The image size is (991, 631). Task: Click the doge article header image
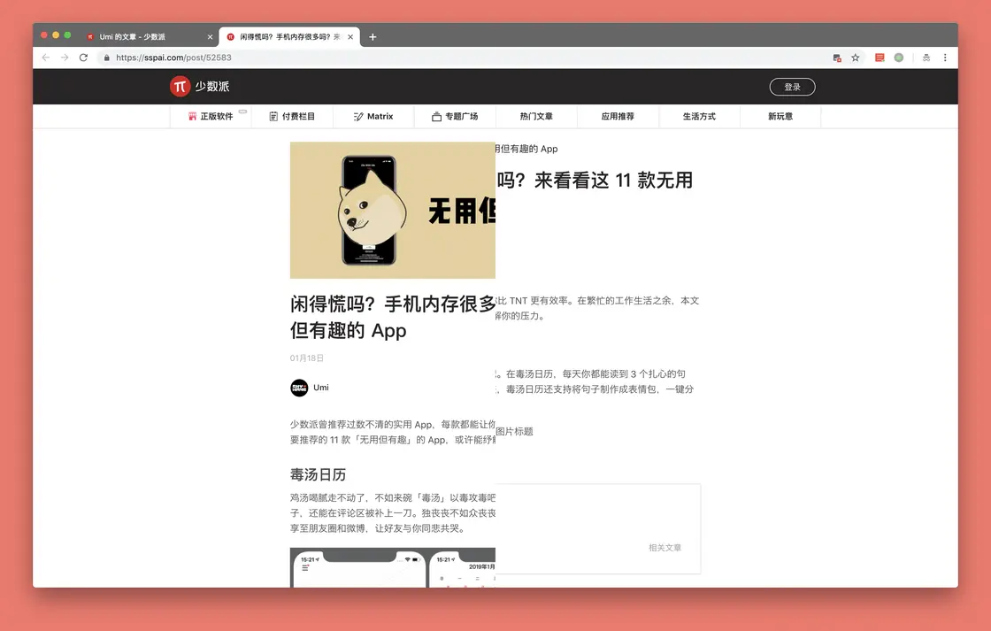pyautogui.click(x=392, y=210)
